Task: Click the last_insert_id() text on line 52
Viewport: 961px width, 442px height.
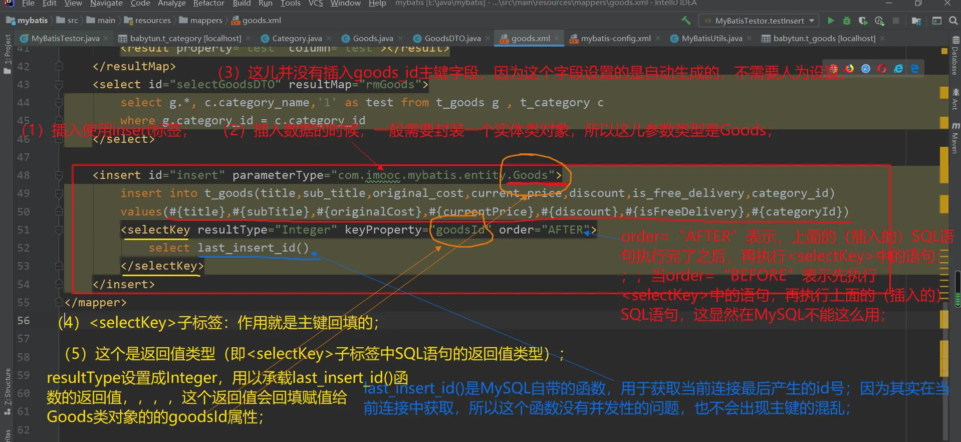Action: (x=253, y=248)
